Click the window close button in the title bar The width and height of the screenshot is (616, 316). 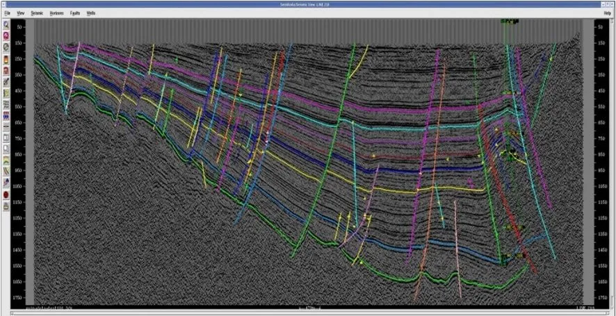(x=612, y=3)
